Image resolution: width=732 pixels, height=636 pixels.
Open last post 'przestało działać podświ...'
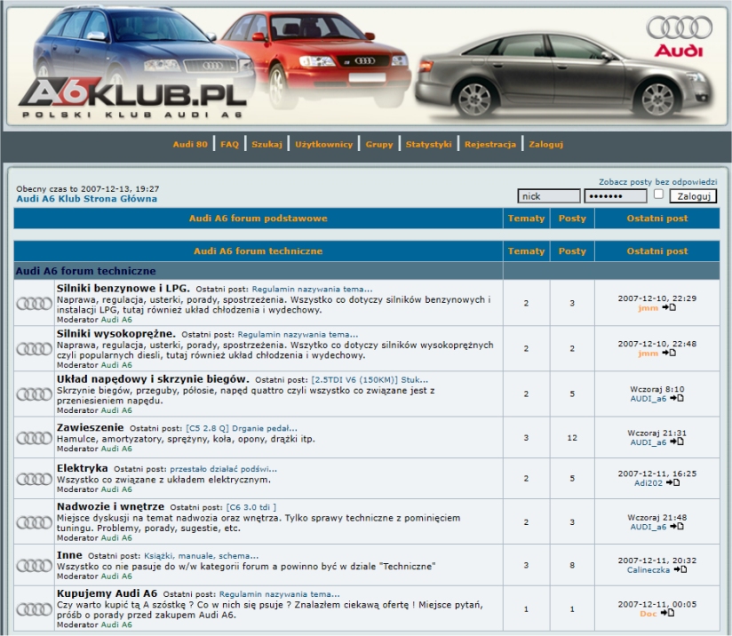click(x=223, y=469)
